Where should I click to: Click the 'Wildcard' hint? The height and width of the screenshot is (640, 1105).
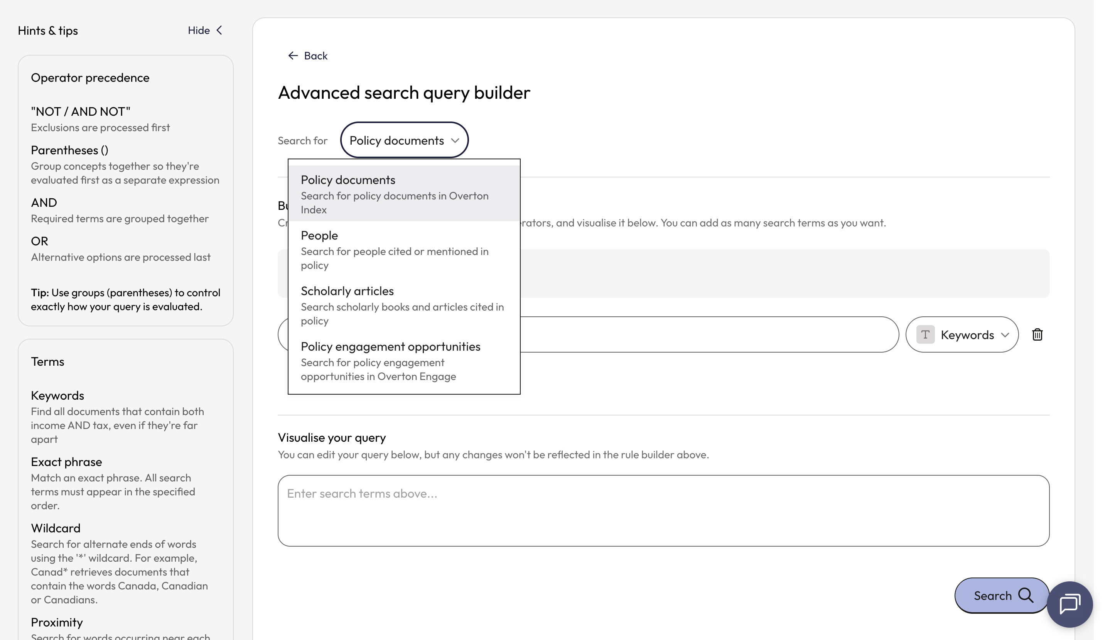click(56, 528)
